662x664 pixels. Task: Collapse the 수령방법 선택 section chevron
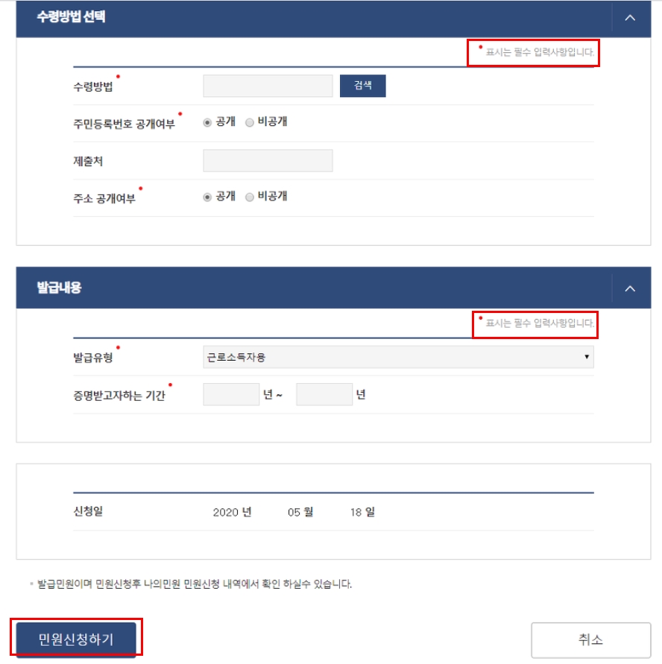(x=630, y=18)
